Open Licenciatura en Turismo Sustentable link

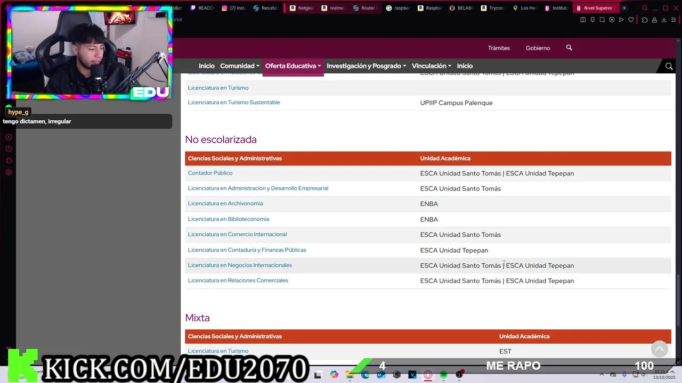234,103
